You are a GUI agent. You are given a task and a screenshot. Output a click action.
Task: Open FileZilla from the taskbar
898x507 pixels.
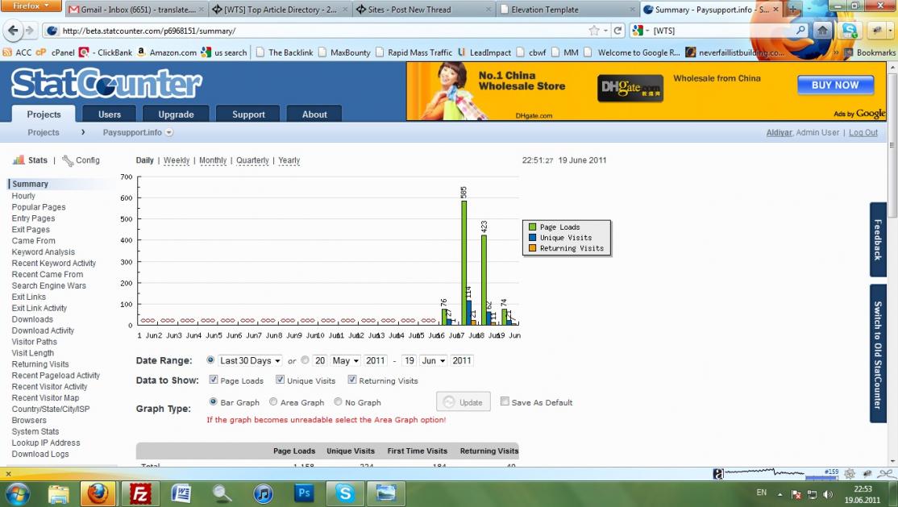click(x=139, y=493)
